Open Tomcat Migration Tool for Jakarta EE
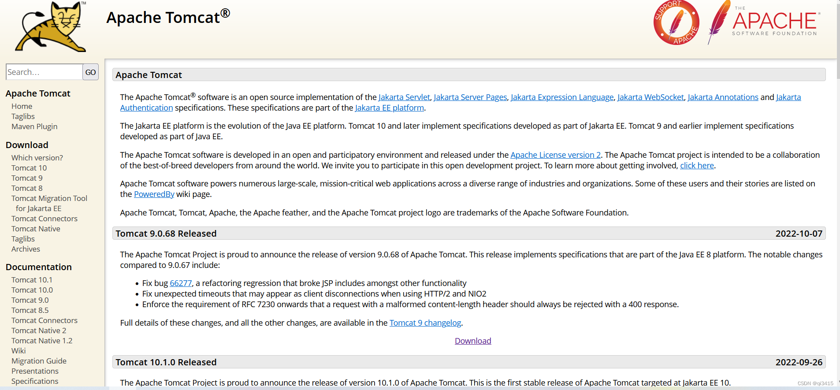Screen dimensions: 840x390 point(49,203)
